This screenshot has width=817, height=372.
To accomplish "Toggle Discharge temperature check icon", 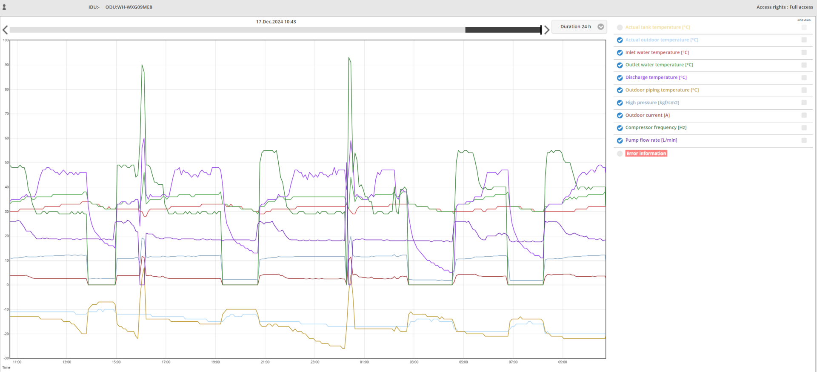I will 620,77.
